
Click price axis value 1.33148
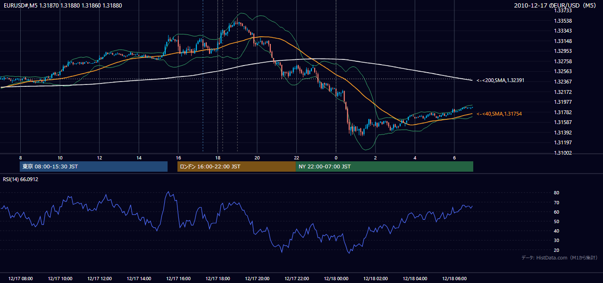click(x=562, y=41)
